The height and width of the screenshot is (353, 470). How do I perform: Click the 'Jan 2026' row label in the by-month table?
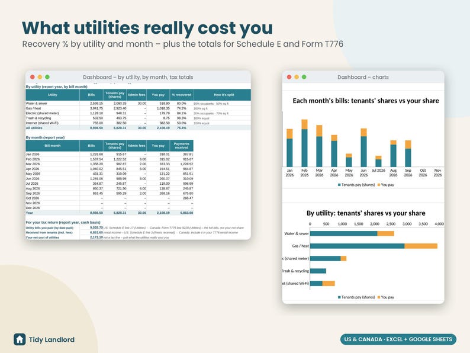[x=33, y=154]
